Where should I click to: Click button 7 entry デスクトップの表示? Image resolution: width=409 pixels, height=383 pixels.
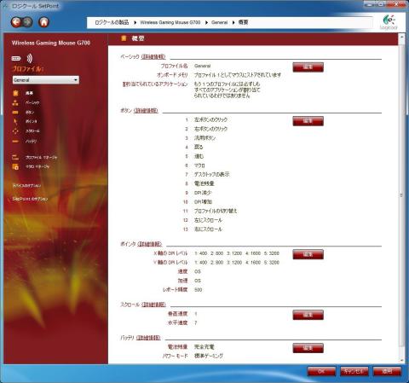tap(211, 174)
